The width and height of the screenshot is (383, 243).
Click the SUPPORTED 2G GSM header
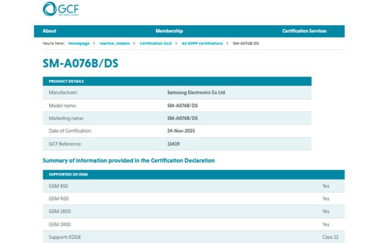click(194, 175)
